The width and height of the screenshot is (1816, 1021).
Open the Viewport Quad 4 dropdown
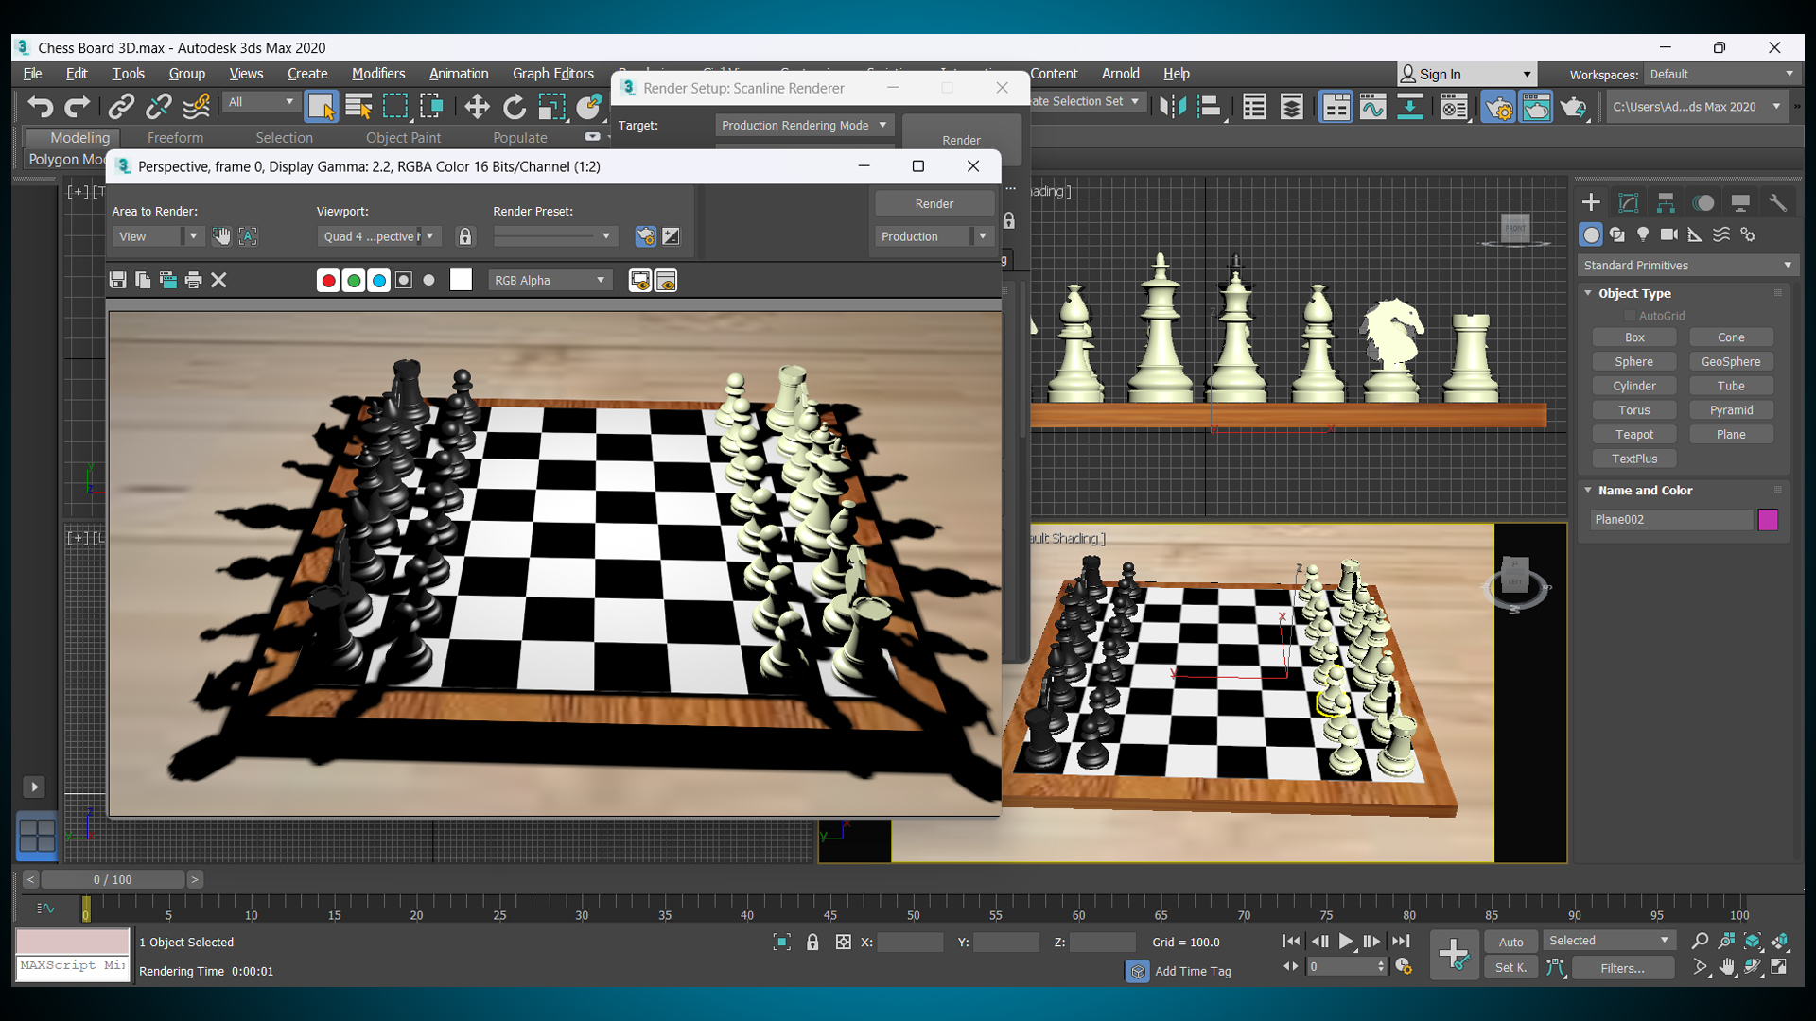point(378,236)
